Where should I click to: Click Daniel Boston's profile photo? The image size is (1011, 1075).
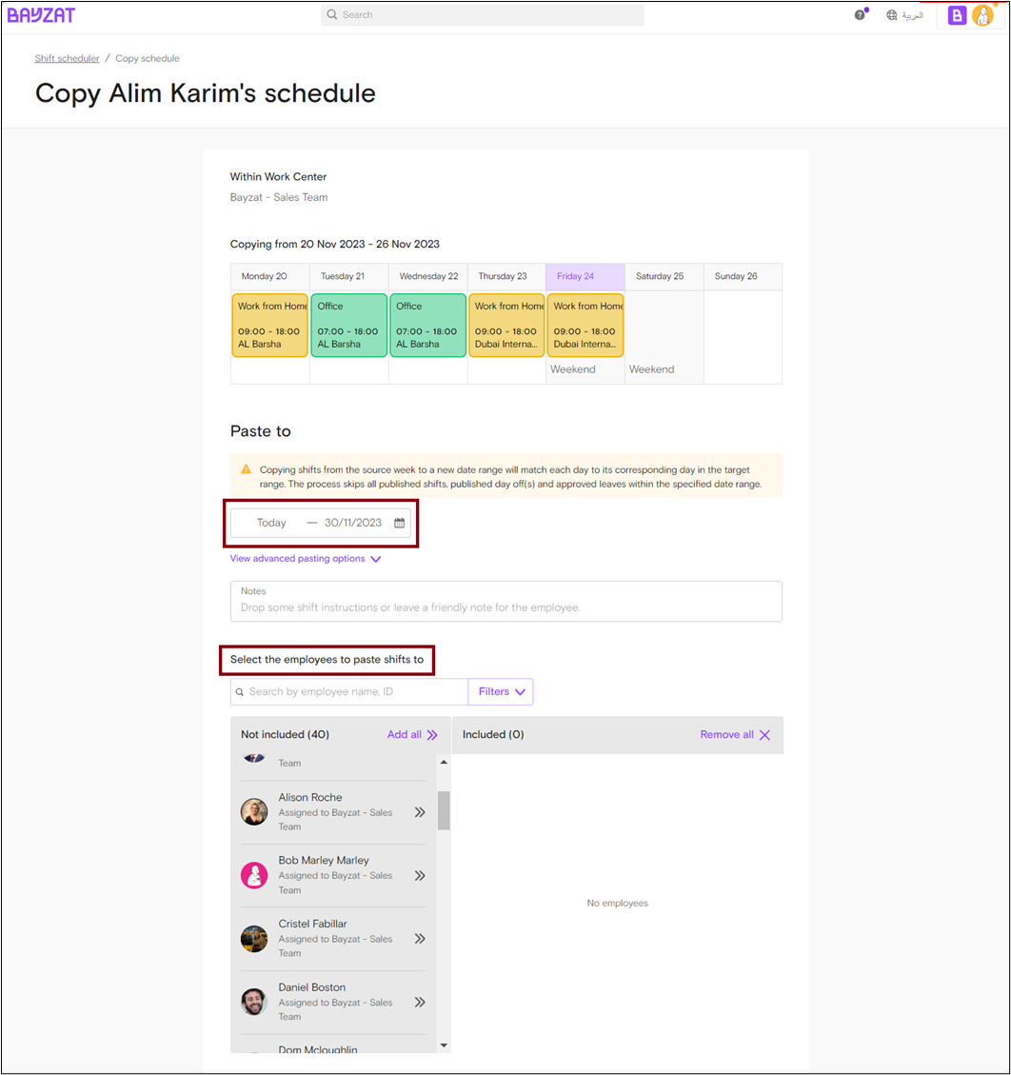254,1002
